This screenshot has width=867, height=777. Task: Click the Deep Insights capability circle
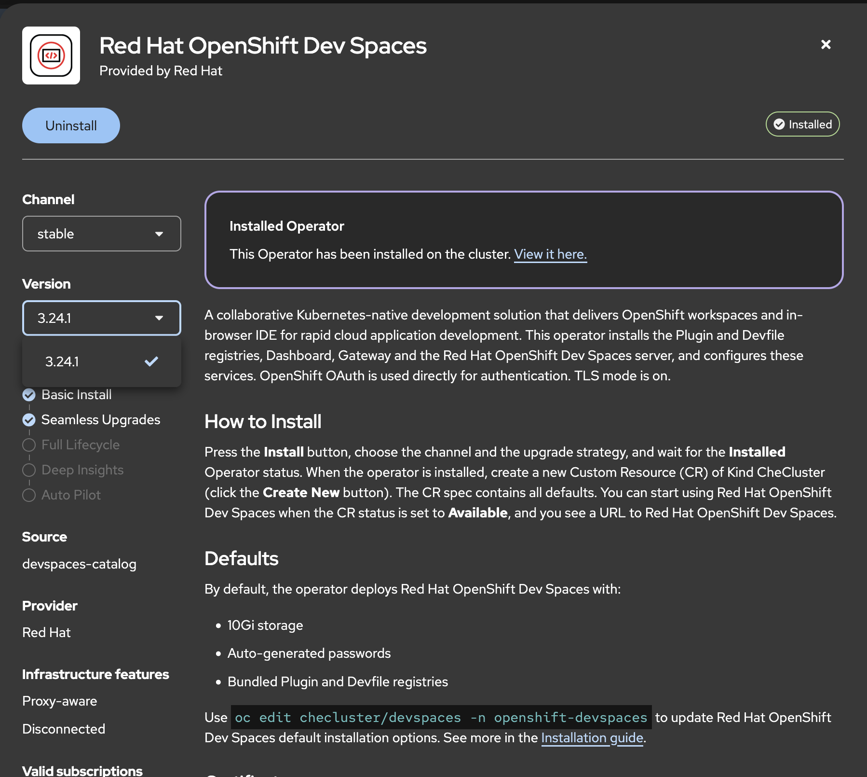click(x=29, y=470)
